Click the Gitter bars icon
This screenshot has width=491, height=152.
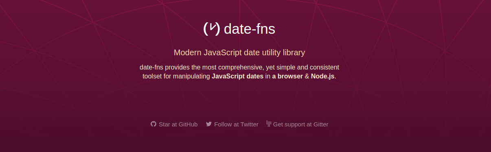[x=269, y=124]
